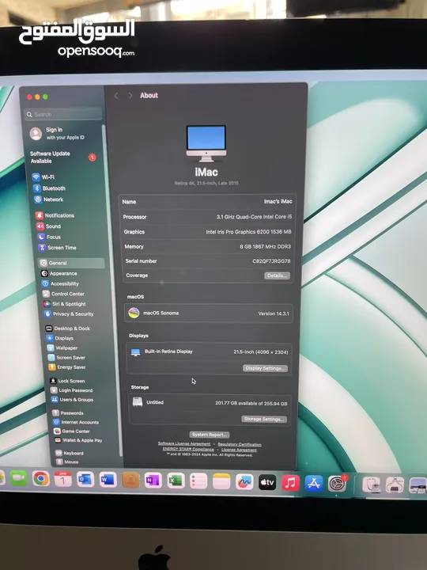Viewport: 427px width, 570px height.
Task: Launch Freeform from the dock
Action: point(244,482)
